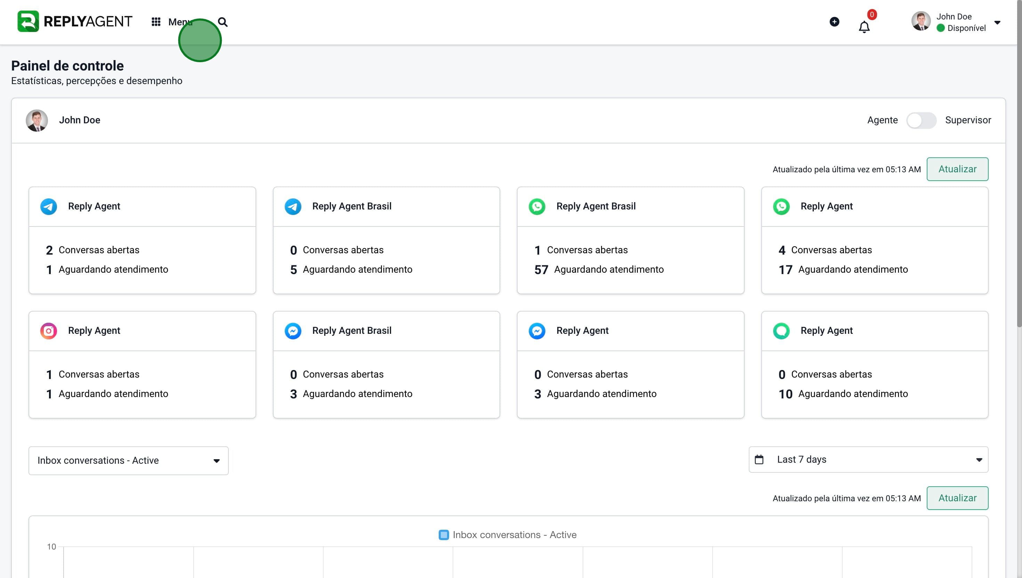Click '57 Aguardando atendimento' text
The height and width of the screenshot is (578, 1022).
599,270
